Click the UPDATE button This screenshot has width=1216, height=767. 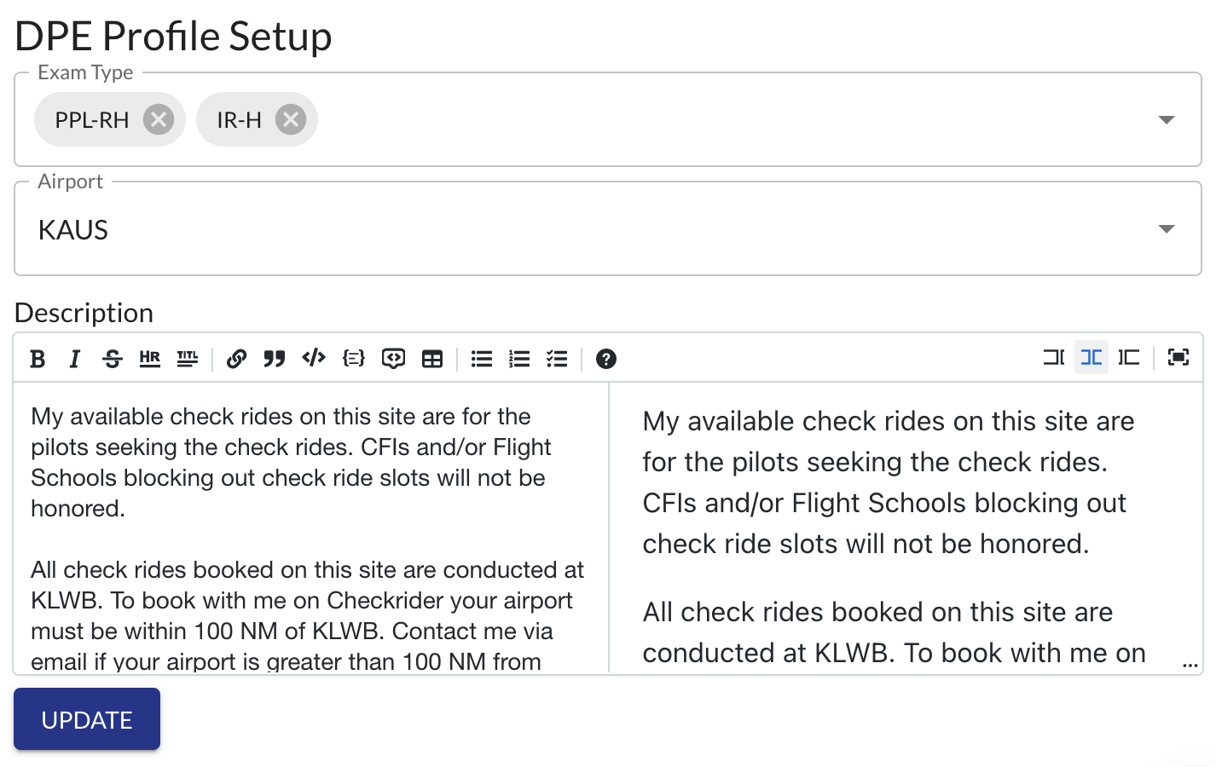pyautogui.click(x=87, y=720)
